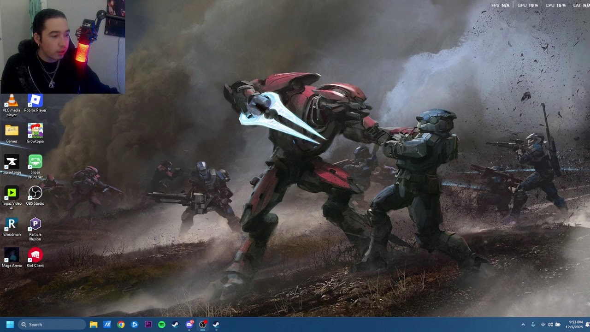Click the Steam taskbar icon right of OBS
The height and width of the screenshot is (332, 590).
[x=216, y=325]
